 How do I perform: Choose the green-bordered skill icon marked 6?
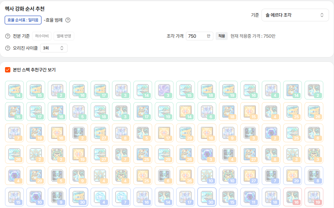[207, 112]
